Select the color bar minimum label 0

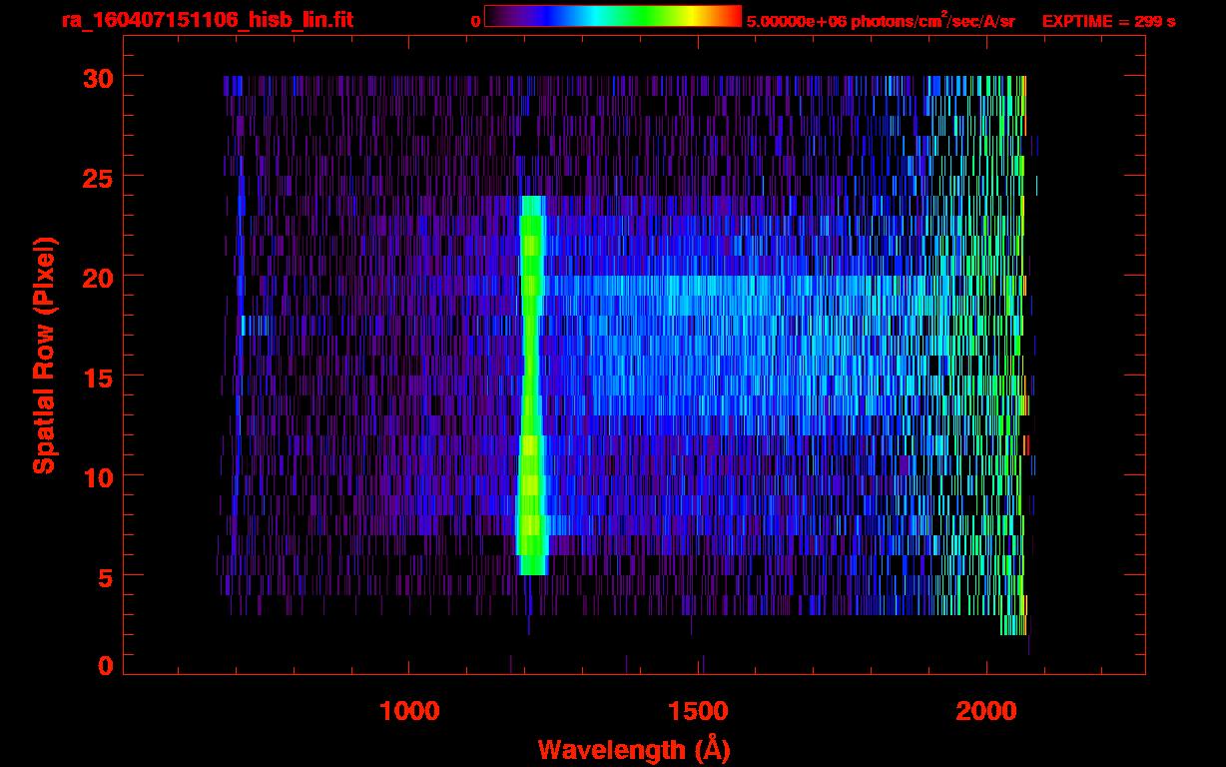[475, 21]
